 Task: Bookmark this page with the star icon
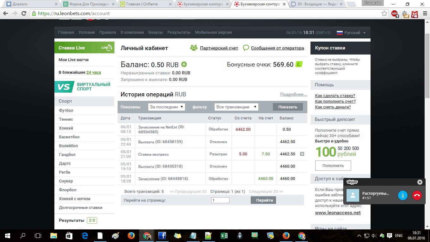click(x=384, y=14)
